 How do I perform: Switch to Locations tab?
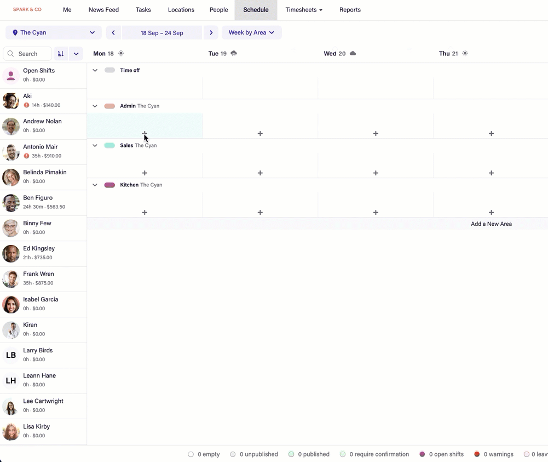point(181,10)
